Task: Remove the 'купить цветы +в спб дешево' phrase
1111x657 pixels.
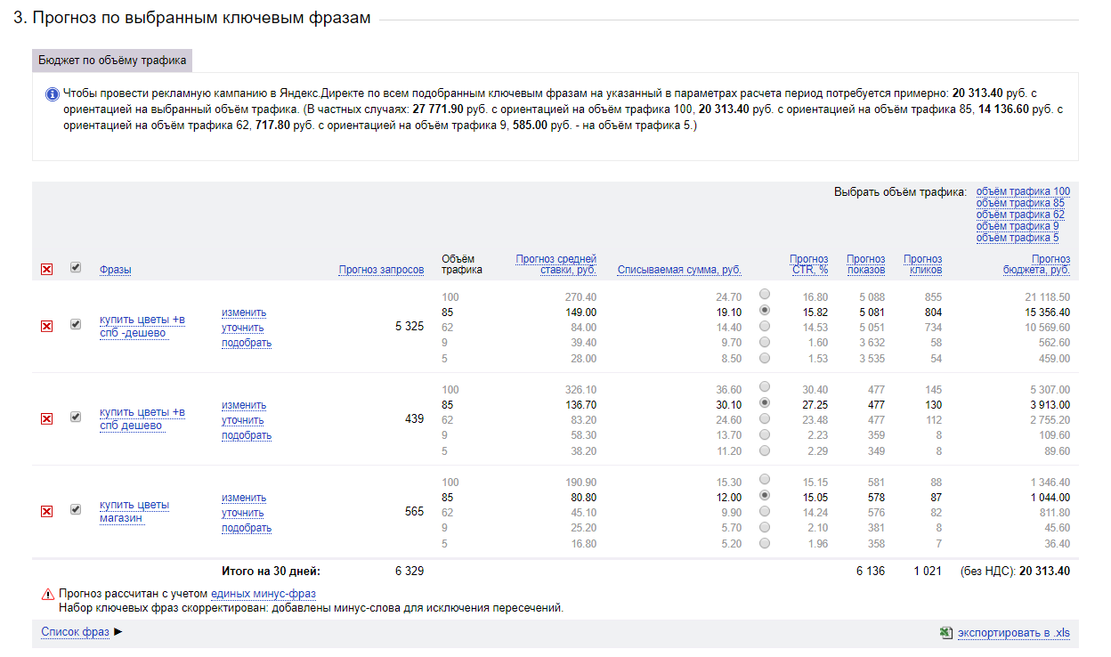Action: pyautogui.click(x=46, y=418)
